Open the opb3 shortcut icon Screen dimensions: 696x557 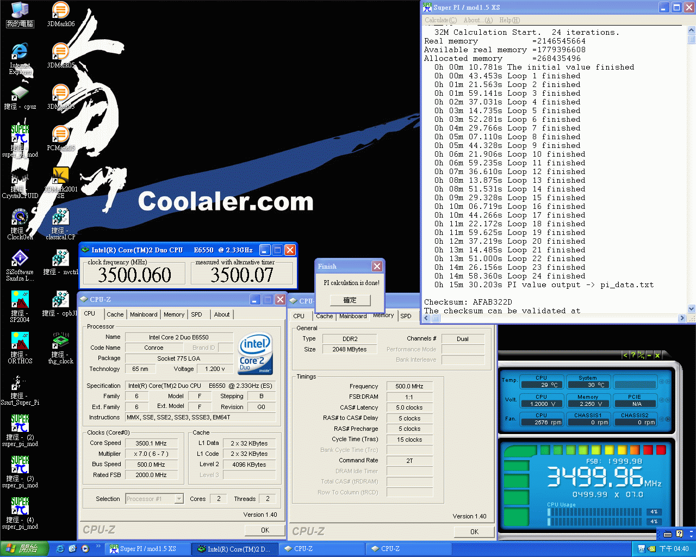tap(60, 304)
